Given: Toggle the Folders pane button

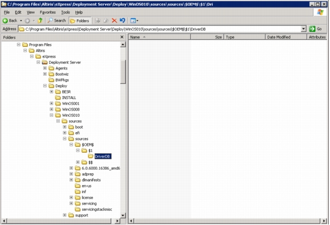Looking at the screenshot, I should 79,21.
